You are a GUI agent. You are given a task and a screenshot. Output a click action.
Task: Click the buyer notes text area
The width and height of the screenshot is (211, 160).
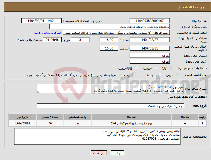click(97, 136)
